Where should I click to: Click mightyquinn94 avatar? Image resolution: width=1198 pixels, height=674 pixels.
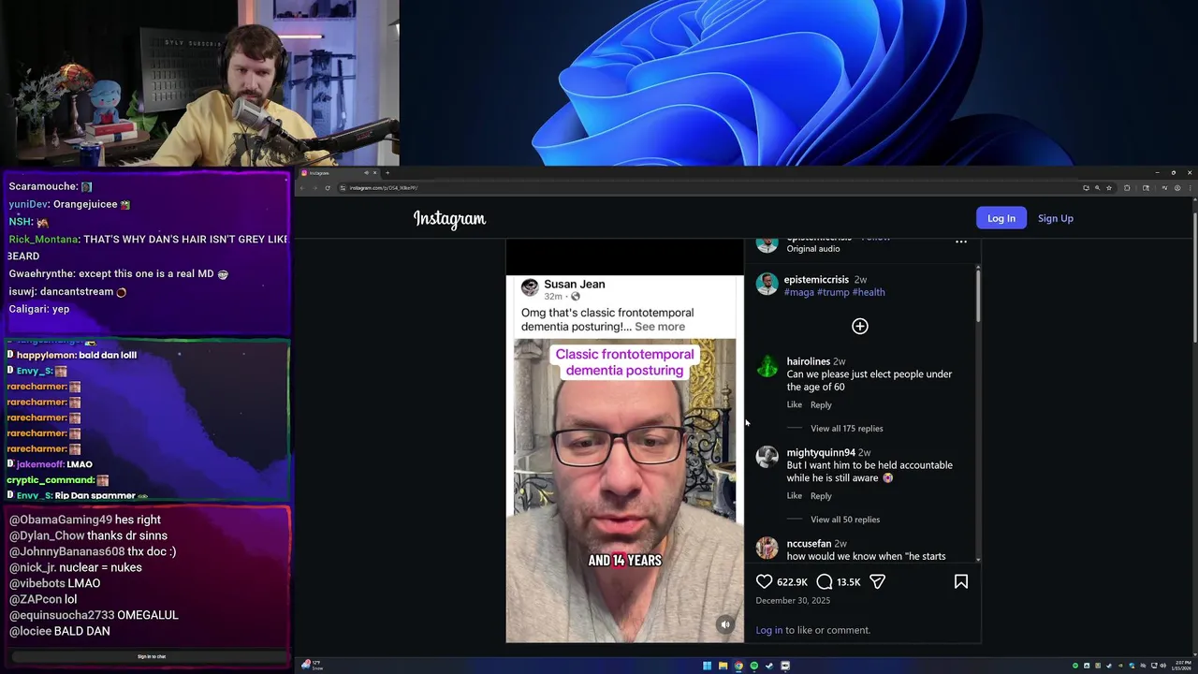(x=767, y=457)
